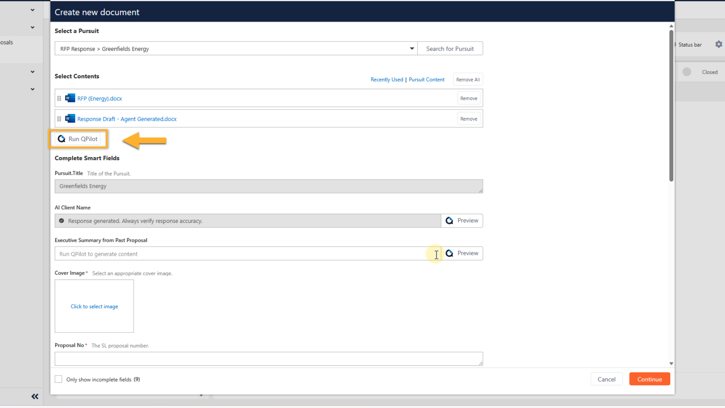
Task: Click the dialog vertical scrollbar thumb
Action: pyautogui.click(x=671, y=106)
